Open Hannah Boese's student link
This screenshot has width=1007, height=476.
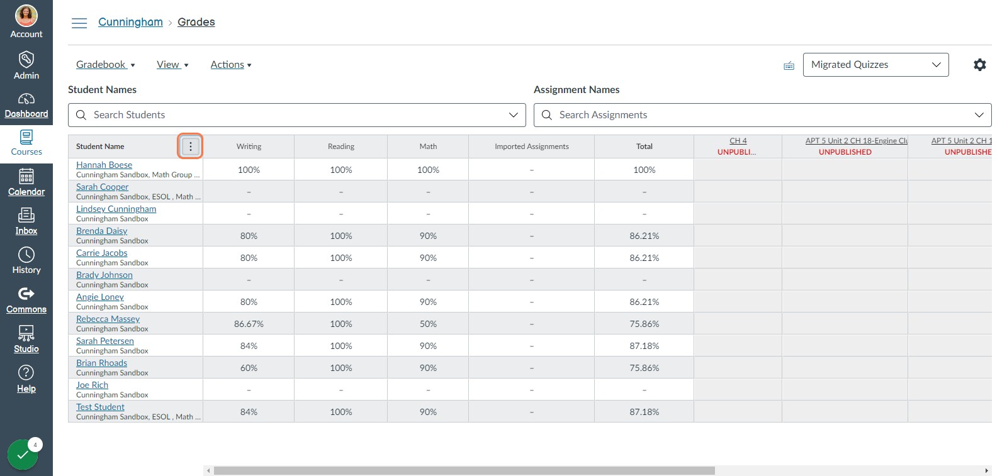pyautogui.click(x=104, y=165)
